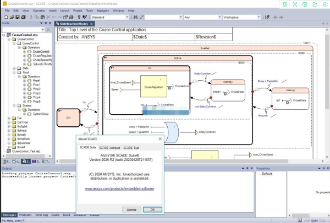Click the Delete X toolbar icon
This screenshot has height=223, width=330.
pos(48,17)
